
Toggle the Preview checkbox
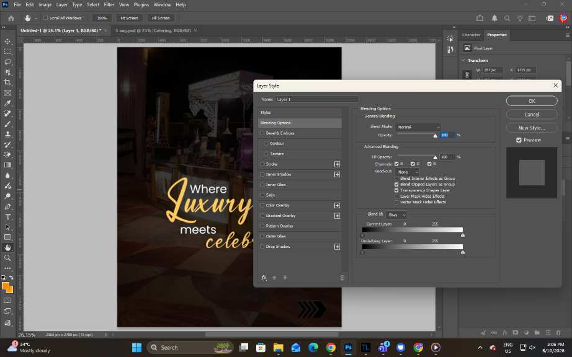tap(519, 140)
